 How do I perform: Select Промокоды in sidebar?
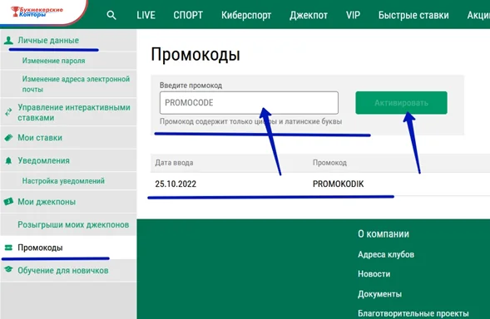coord(40,248)
